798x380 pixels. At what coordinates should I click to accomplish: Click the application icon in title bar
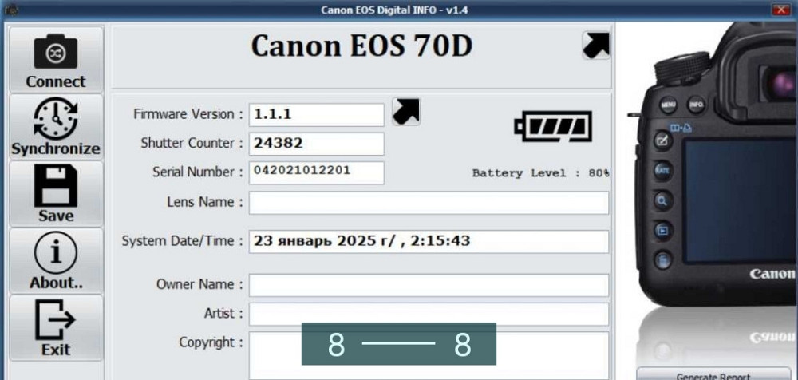click(10, 10)
